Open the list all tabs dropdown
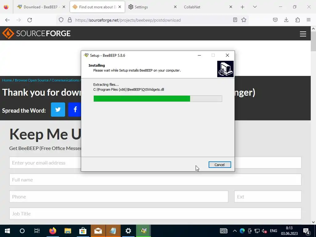Image resolution: width=316 pixels, height=237 pixels. click(x=255, y=7)
